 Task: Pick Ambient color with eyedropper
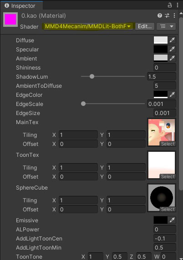(x=172, y=58)
